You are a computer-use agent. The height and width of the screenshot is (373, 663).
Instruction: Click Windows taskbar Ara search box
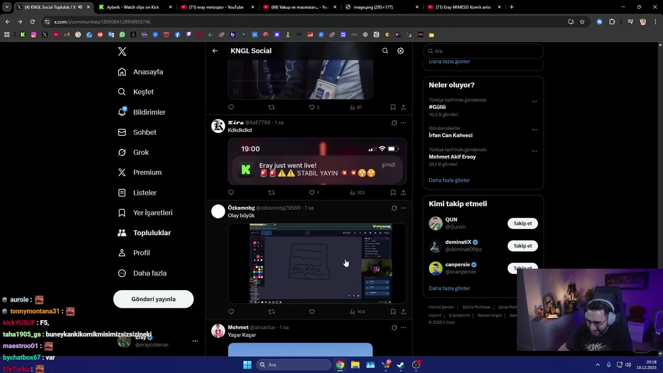click(294, 365)
